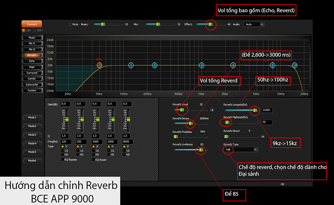Load preset Mode4
This screenshot has width=334, height=205.
pos(32,144)
